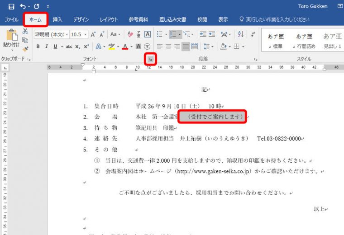The width and height of the screenshot is (344, 235).
Task: Select the Format Painter brush
Action: 25,49
